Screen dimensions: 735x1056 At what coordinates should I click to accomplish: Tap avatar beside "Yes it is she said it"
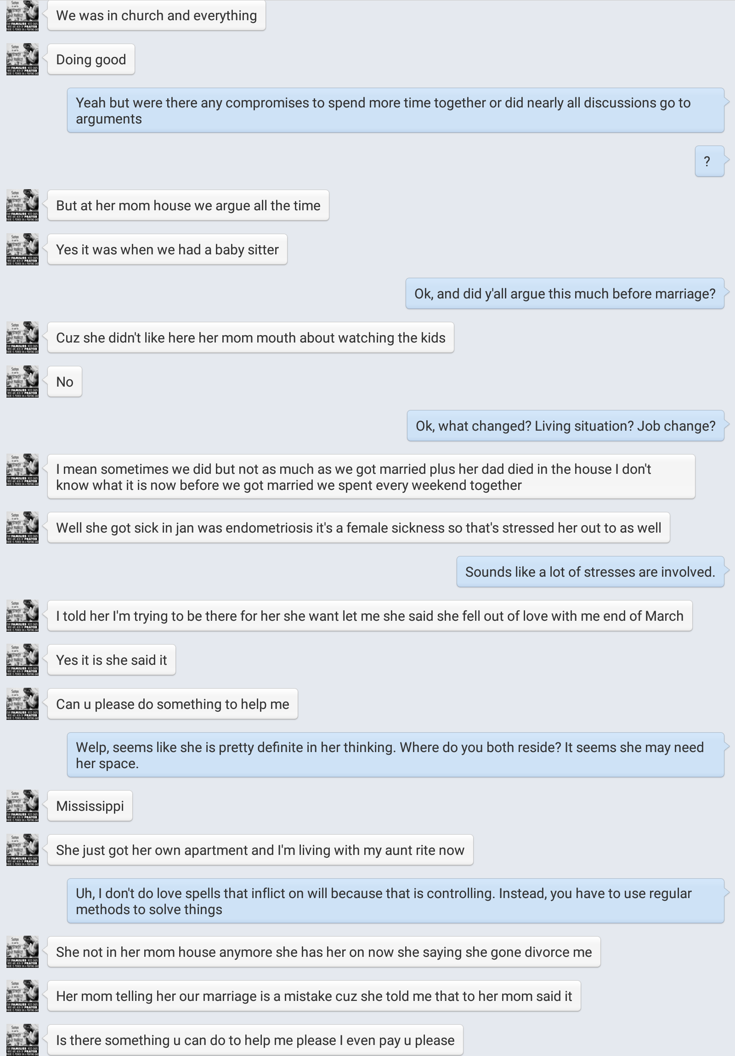(23, 659)
